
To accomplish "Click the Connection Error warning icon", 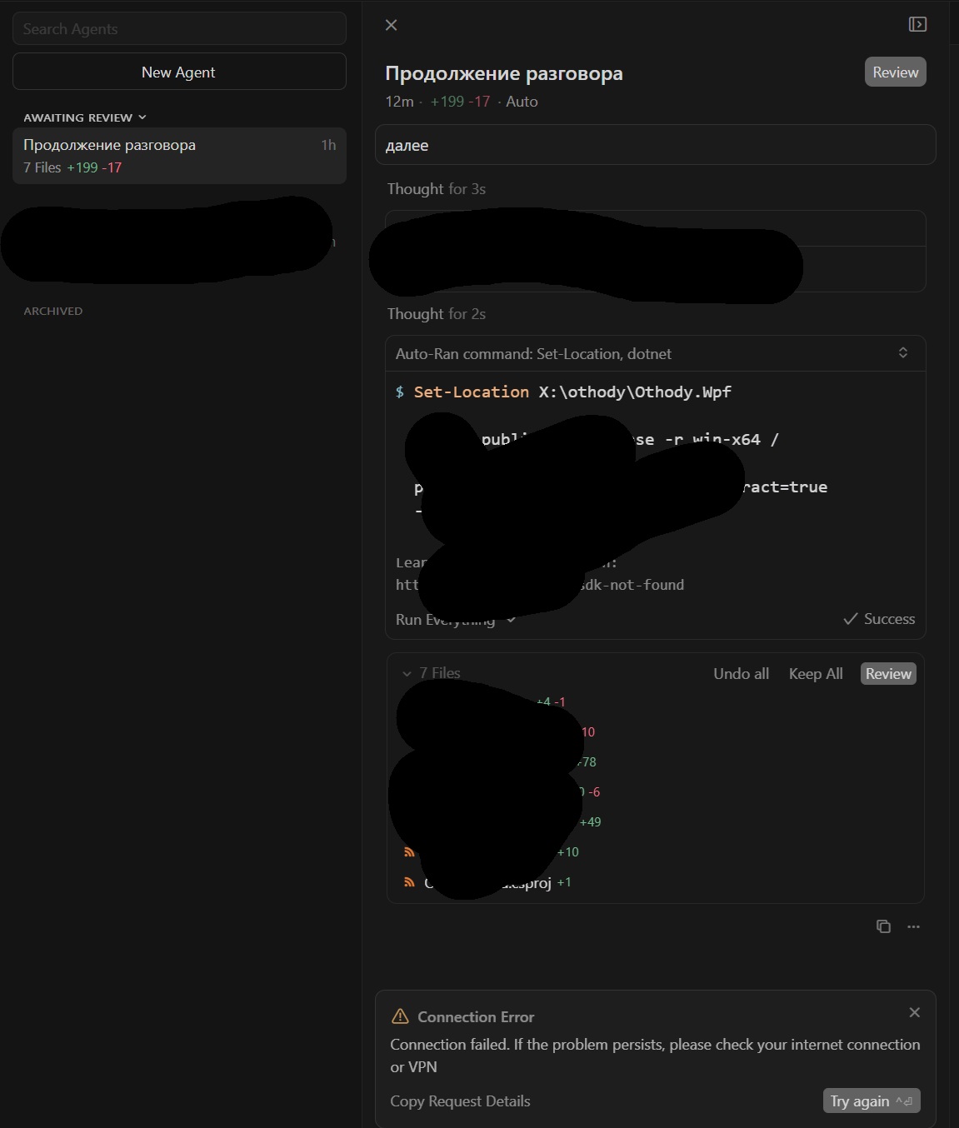I will (x=400, y=1016).
